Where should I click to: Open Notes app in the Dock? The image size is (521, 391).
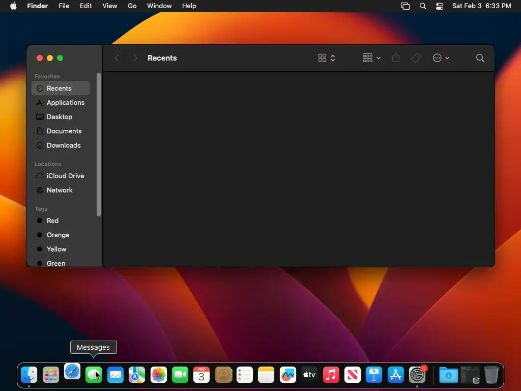point(266,375)
